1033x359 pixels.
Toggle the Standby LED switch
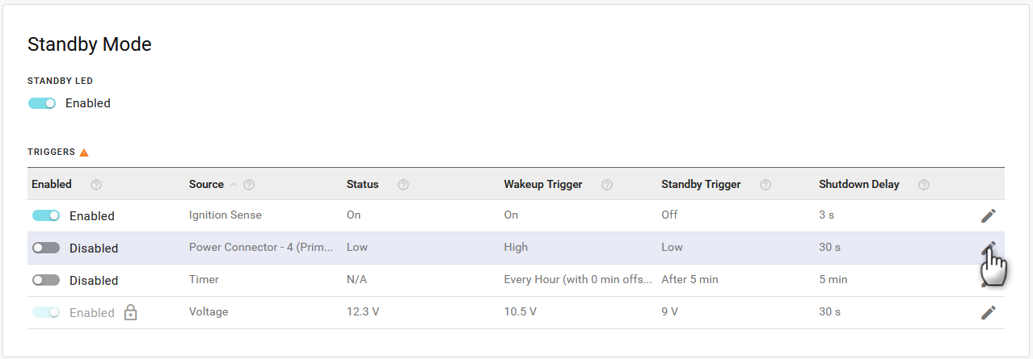[42, 103]
